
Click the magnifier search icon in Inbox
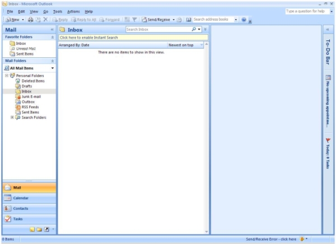click(194, 29)
